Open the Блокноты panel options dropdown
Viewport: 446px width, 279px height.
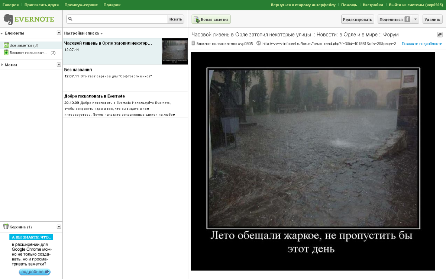click(59, 33)
